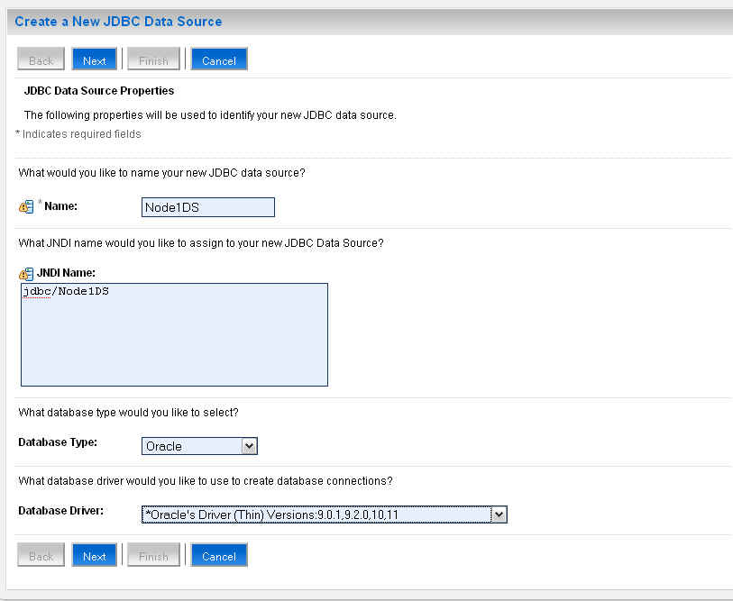Click the top Back button

tap(41, 60)
